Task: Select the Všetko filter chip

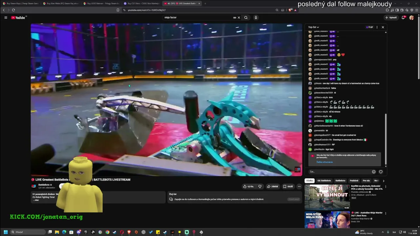Action: tap(309, 181)
